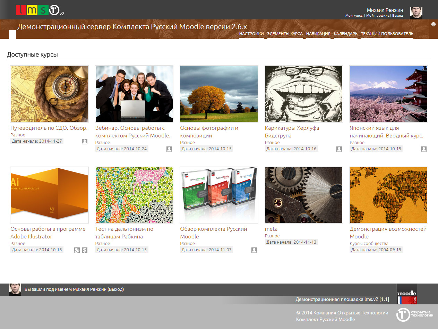The height and width of the screenshot is (329, 438).
Task: Click the person icon on Путеводитель по СДО course
Action: click(x=85, y=141)
